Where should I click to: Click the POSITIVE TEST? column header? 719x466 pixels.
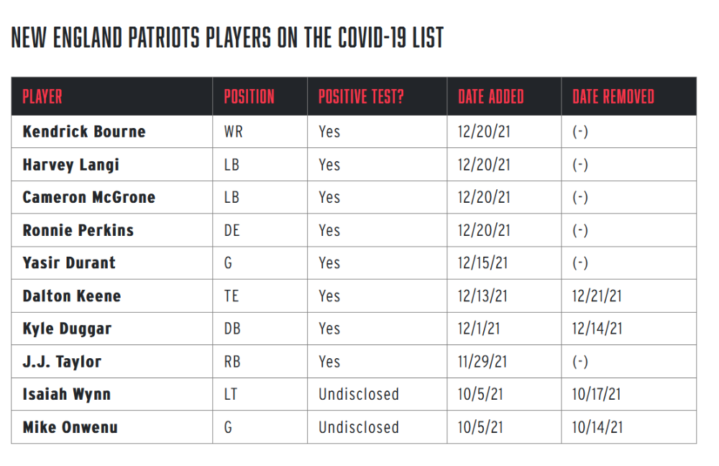[x=361, y=97]
